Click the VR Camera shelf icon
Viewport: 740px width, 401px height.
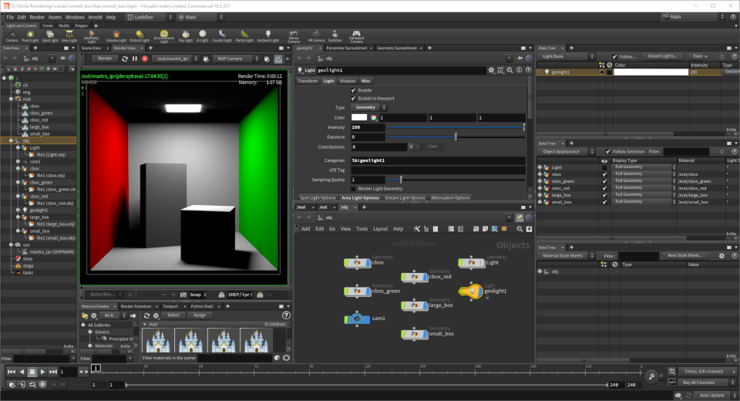pyautogui.click(x=316, y=36)
